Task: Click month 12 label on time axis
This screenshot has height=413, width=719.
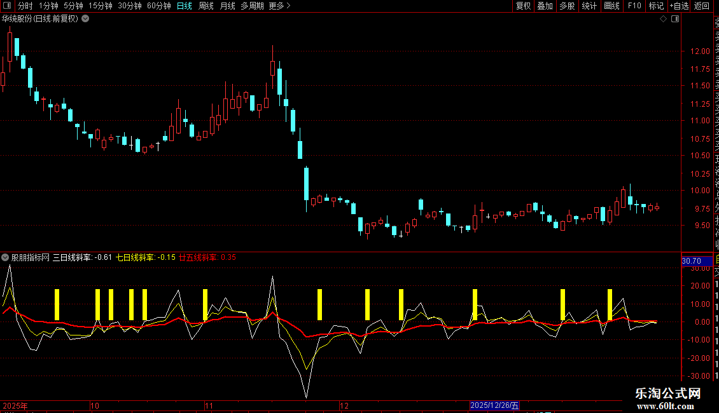Action: point(344,405)
